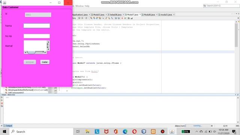Open Task View from the taskbar
This screenshot has width=240, height=135.
point(78,132)
